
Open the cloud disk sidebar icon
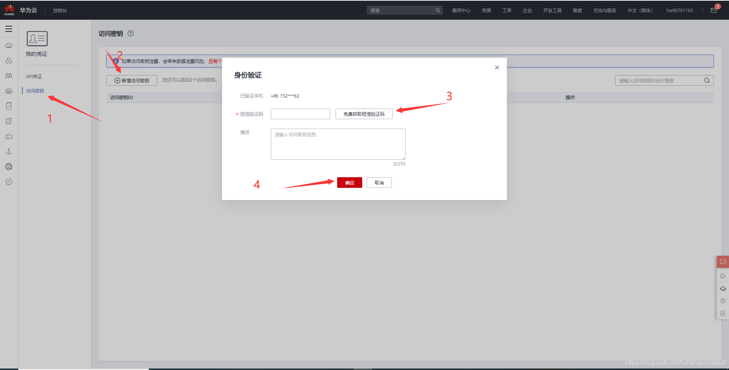(x=9, y=91)
